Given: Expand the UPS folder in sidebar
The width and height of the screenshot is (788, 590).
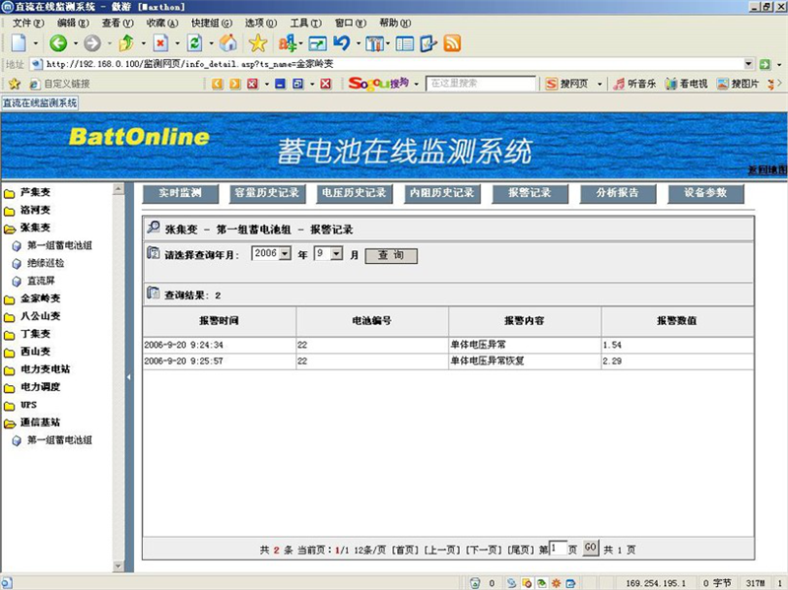Looking at the screenshot, I should tap(27, 404).
